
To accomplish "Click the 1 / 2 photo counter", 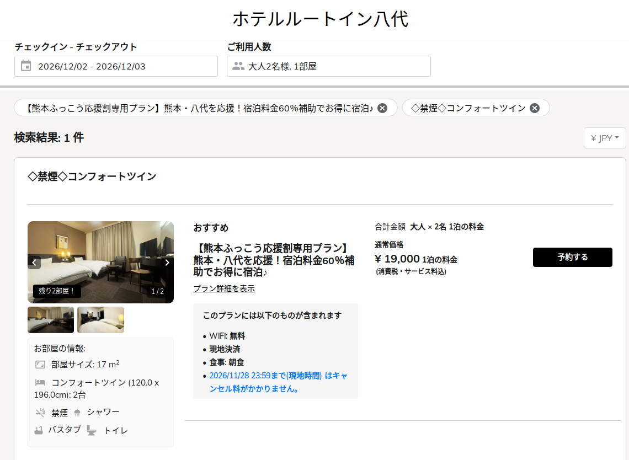I will (158, 292).
